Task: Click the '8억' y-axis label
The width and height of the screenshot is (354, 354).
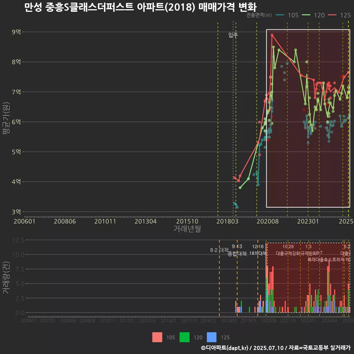Action: [x=16, y=62]
